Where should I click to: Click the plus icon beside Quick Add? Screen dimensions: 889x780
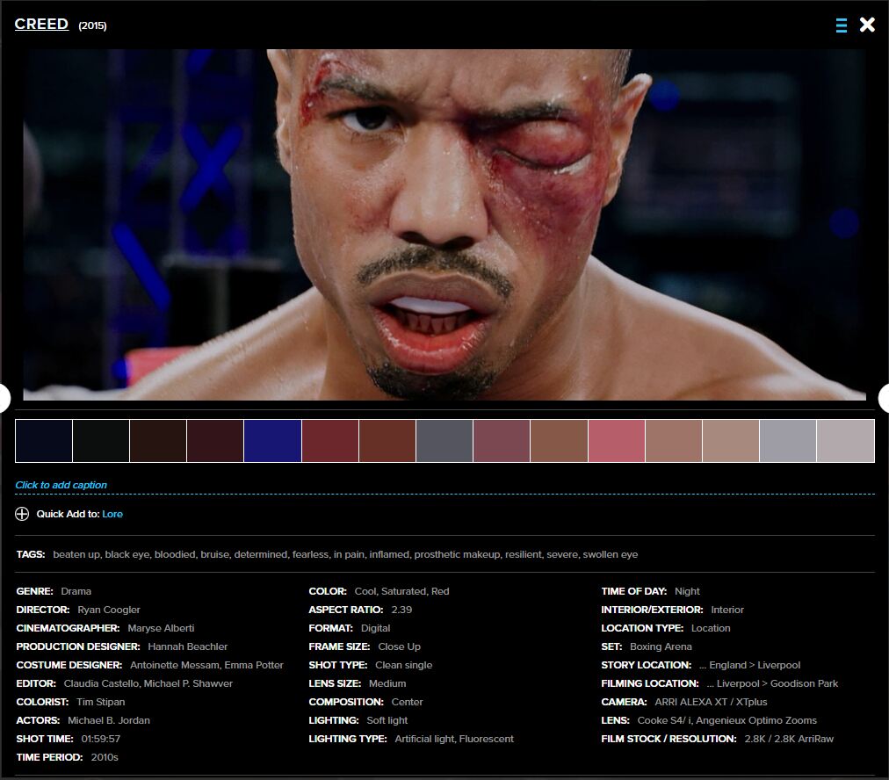click(x=22, y=514)
